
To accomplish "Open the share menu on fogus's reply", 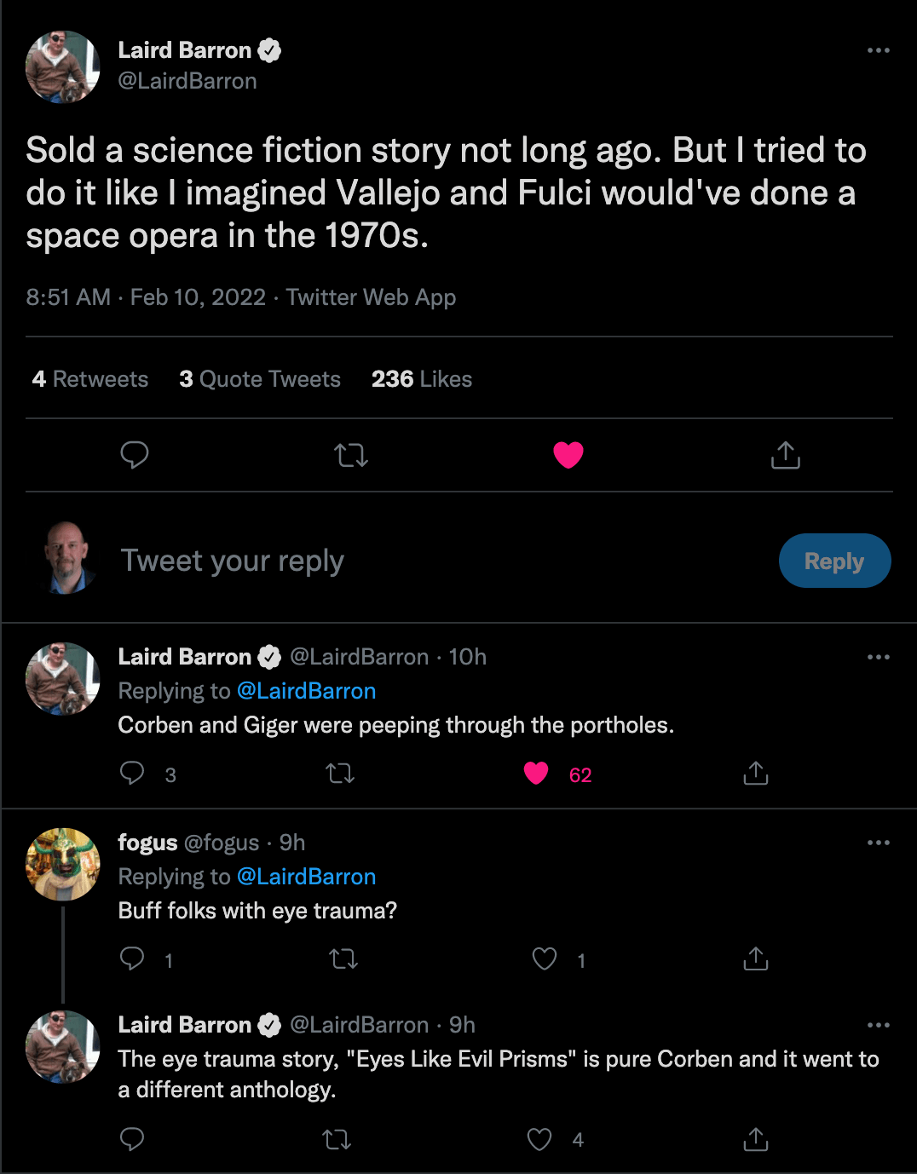I will (755, 958).
